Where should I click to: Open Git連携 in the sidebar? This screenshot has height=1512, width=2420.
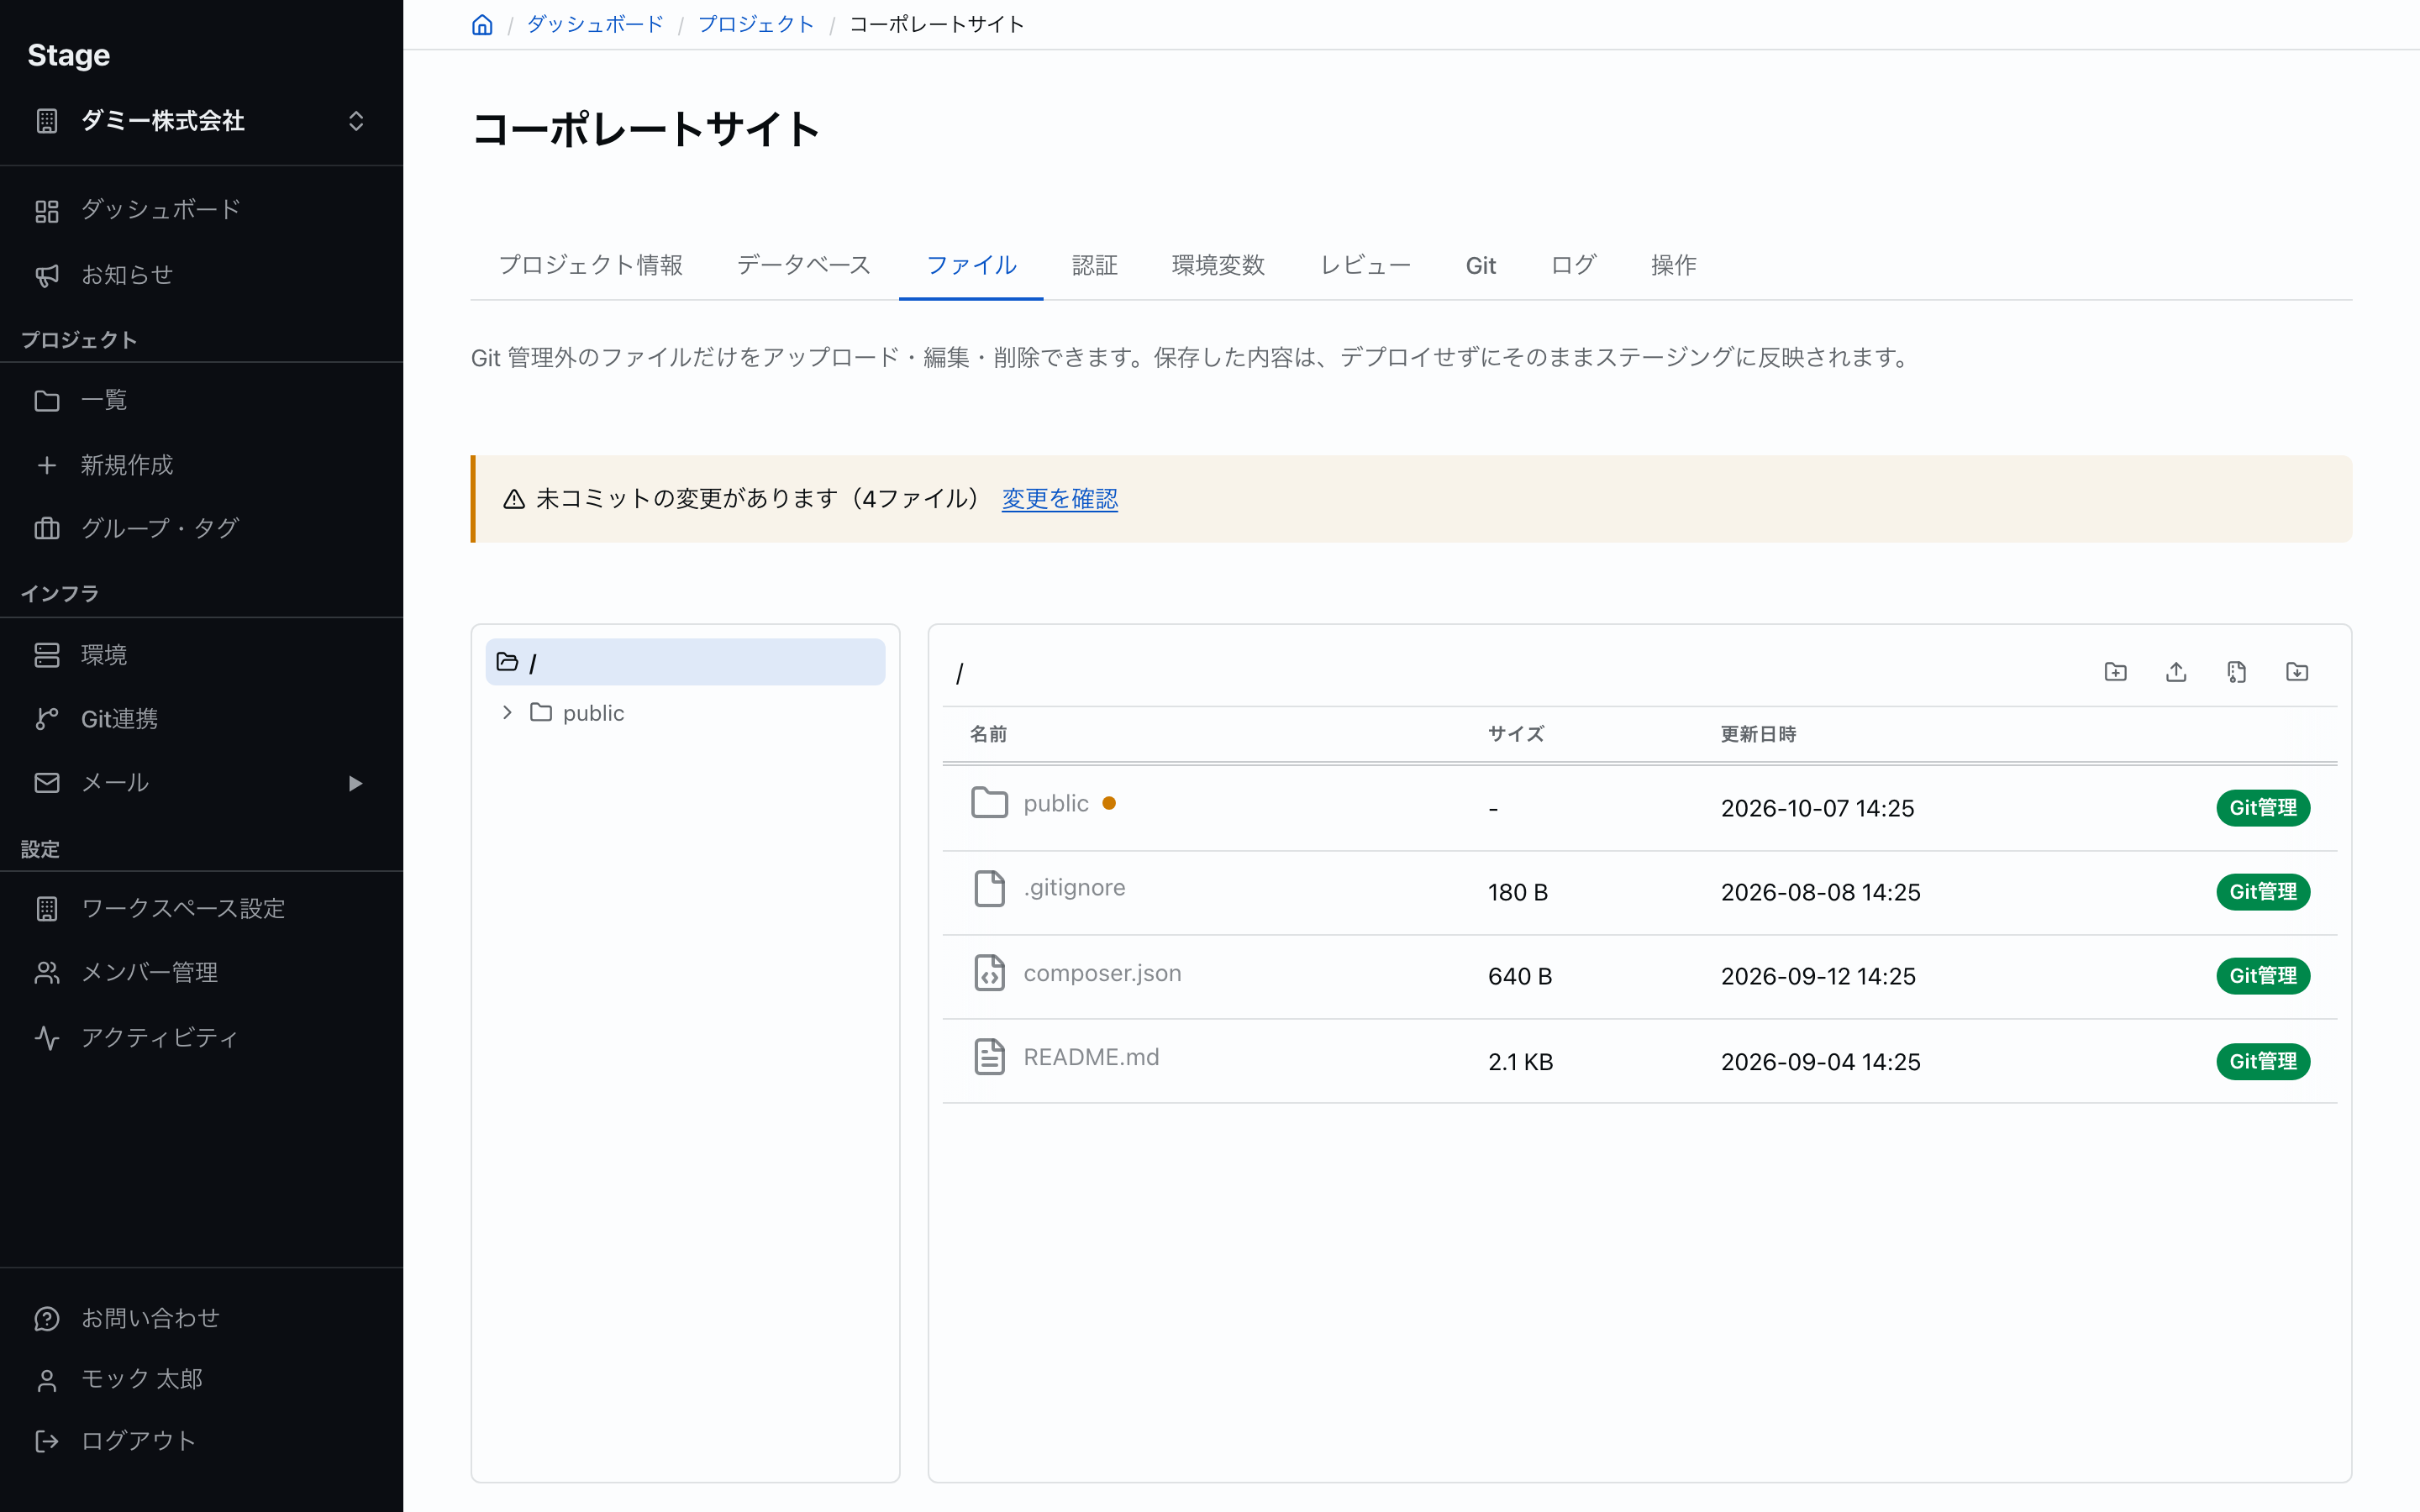[201, 719]
